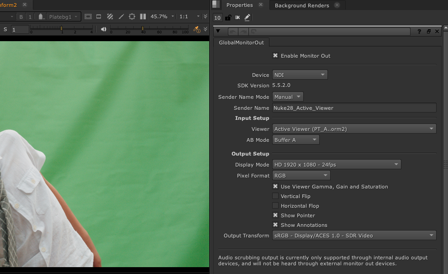Click the ROI crosshair icon in viewer
Screen dimensions: 448x274
[132, 16]
